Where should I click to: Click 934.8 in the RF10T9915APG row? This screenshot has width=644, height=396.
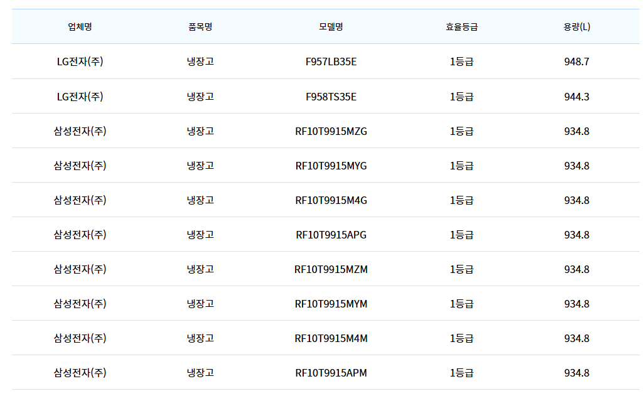pyautogui.click(x=577, y=235)
